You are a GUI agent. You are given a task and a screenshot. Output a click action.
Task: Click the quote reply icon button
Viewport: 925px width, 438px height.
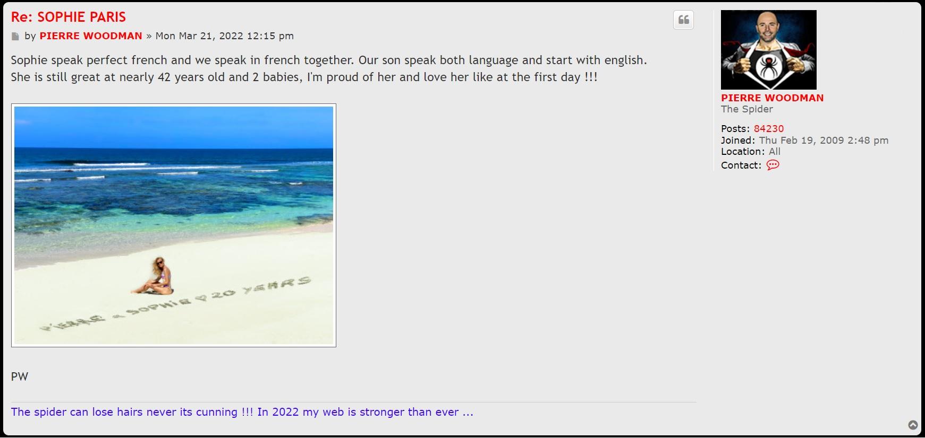[683, 20]
